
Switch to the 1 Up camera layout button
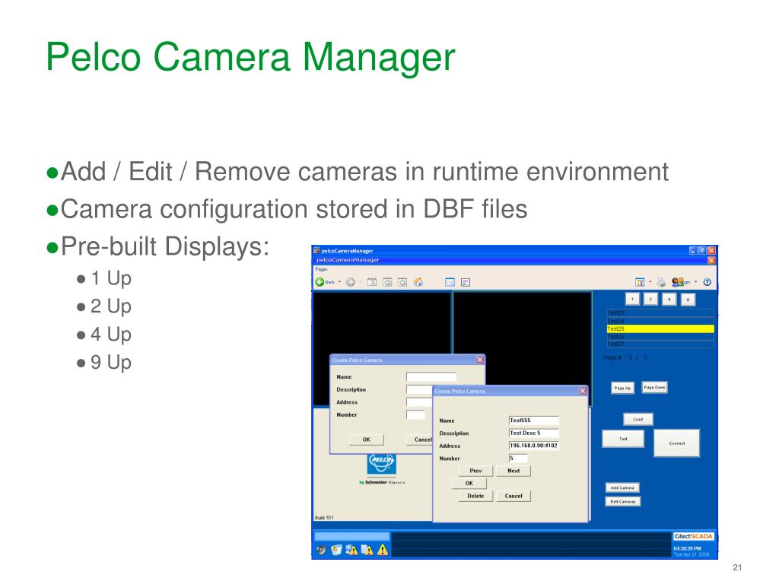(x=632, y=299)
